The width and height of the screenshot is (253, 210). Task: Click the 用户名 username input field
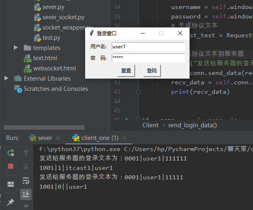(x=148, y=47)
